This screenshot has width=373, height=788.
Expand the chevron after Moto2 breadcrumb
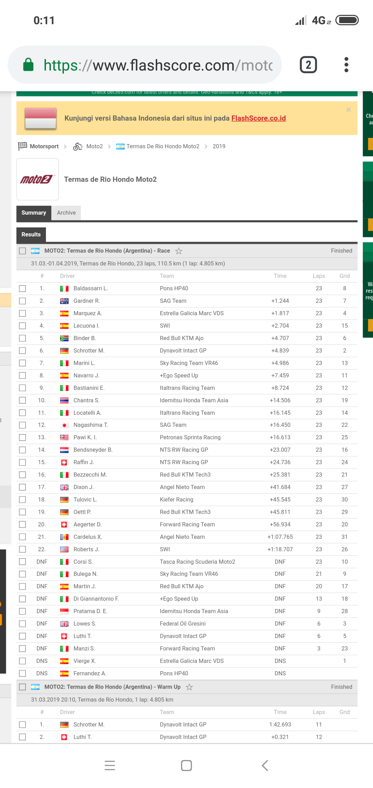point(109,147)
